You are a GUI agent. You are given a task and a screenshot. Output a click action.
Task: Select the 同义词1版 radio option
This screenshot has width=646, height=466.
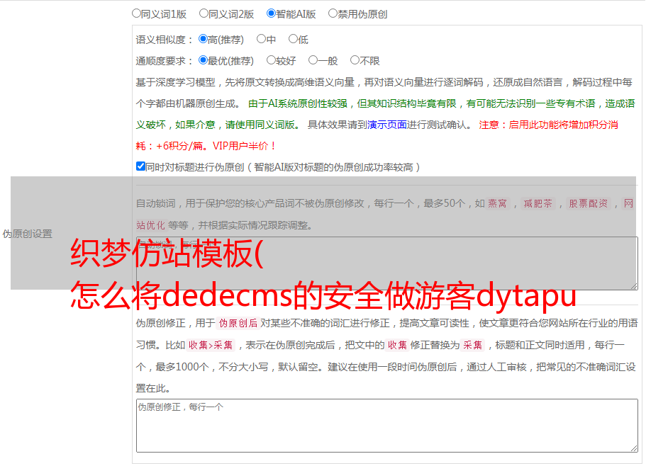pos(136,13)
